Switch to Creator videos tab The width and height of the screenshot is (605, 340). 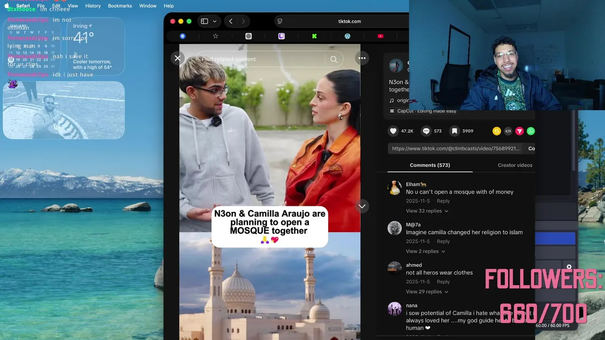click(x=515, y=165)
